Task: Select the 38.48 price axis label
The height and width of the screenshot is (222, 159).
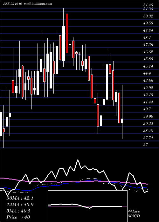Action: click(x=148, y=131)
